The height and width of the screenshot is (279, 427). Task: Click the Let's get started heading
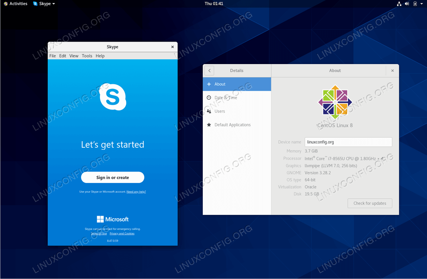(113, 145)
